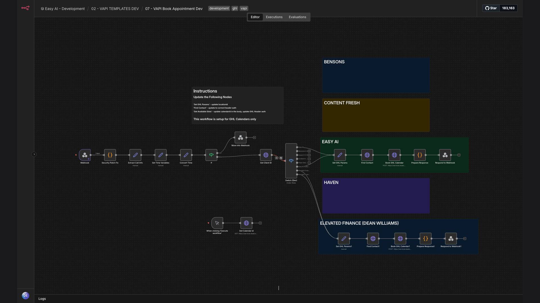The height and width of the screenshot is (303, 540).
Task: Switch to the Executions tab
Action: (x=274, y=17)
